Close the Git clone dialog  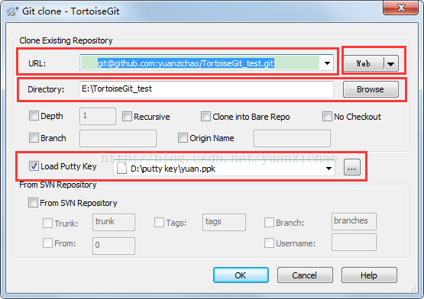400,8
